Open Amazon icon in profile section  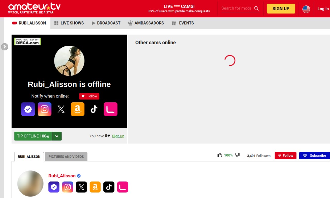coord(95,187)
